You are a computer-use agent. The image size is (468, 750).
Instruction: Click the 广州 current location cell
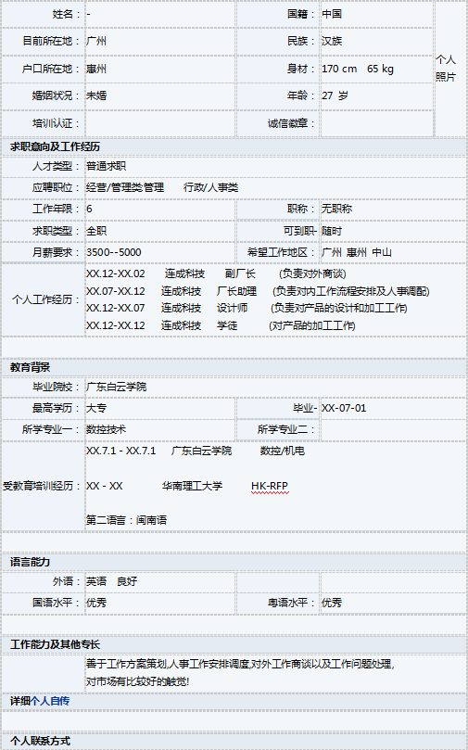point(160,41)
